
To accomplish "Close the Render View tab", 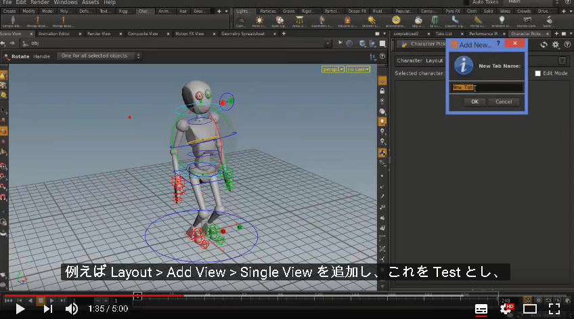I will click(x=120, y=34).
